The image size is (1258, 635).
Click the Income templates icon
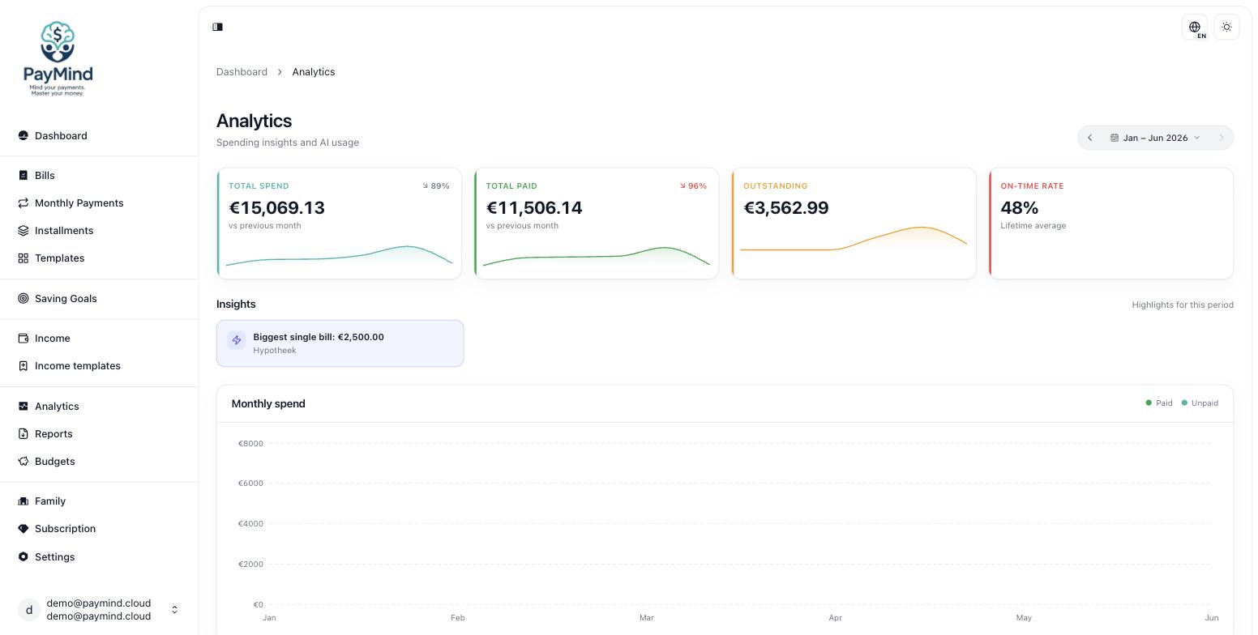(x=23, y=365)
